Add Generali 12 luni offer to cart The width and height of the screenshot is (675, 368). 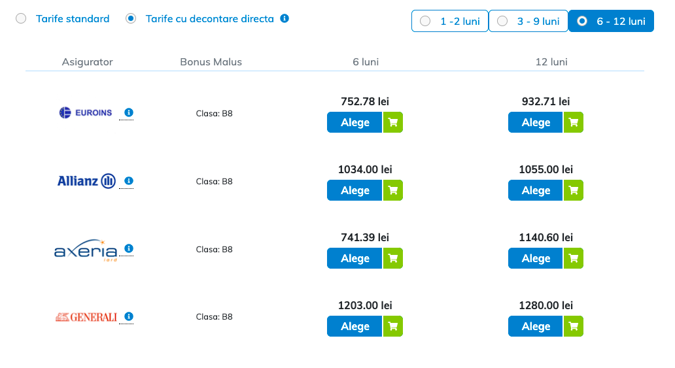click(574, 326)
